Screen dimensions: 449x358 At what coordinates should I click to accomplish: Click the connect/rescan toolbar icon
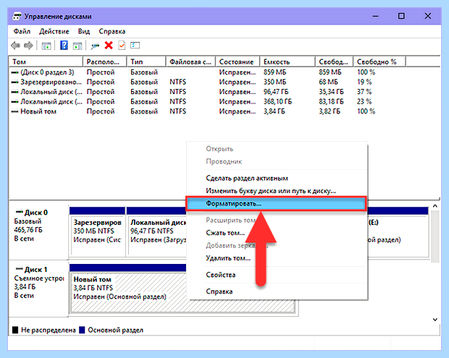point(95,46)
